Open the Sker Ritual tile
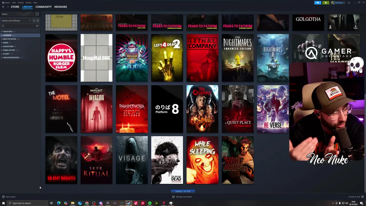This screenshot has height=206, width=366. 96,160
